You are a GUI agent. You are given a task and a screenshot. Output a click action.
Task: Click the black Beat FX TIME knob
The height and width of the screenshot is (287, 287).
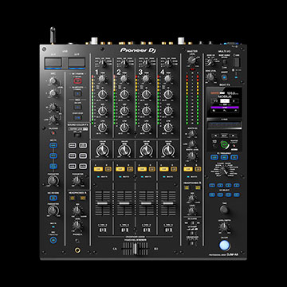(224, 210)
